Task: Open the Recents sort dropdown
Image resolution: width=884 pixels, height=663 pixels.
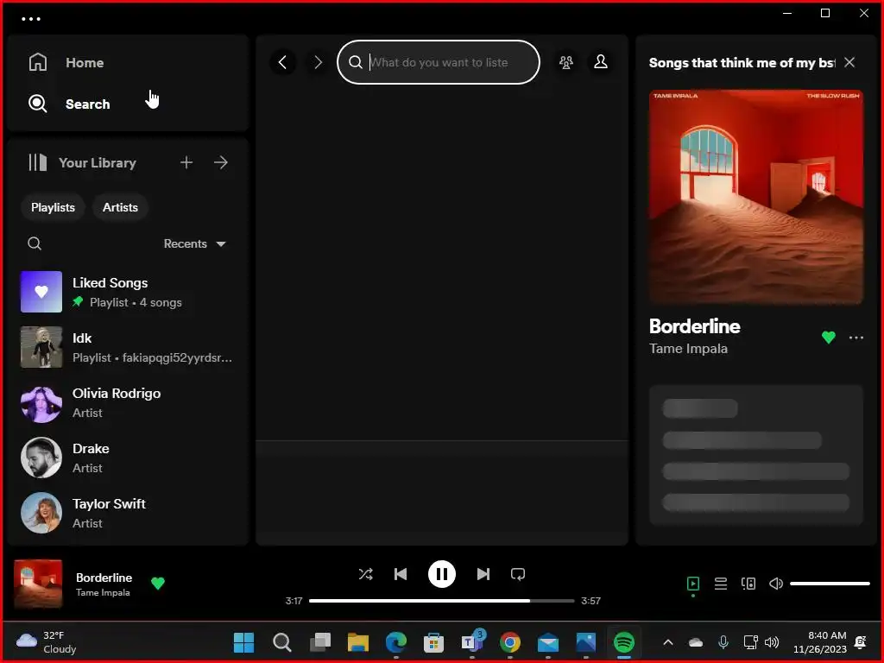Action: tap(194, 243)
